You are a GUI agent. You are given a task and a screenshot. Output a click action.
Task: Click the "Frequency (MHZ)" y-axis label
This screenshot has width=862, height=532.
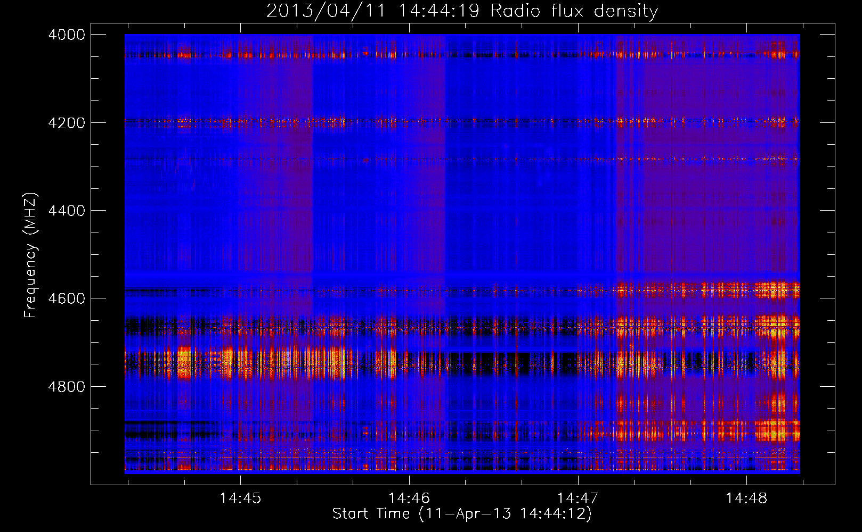click(x=31, y=255)
